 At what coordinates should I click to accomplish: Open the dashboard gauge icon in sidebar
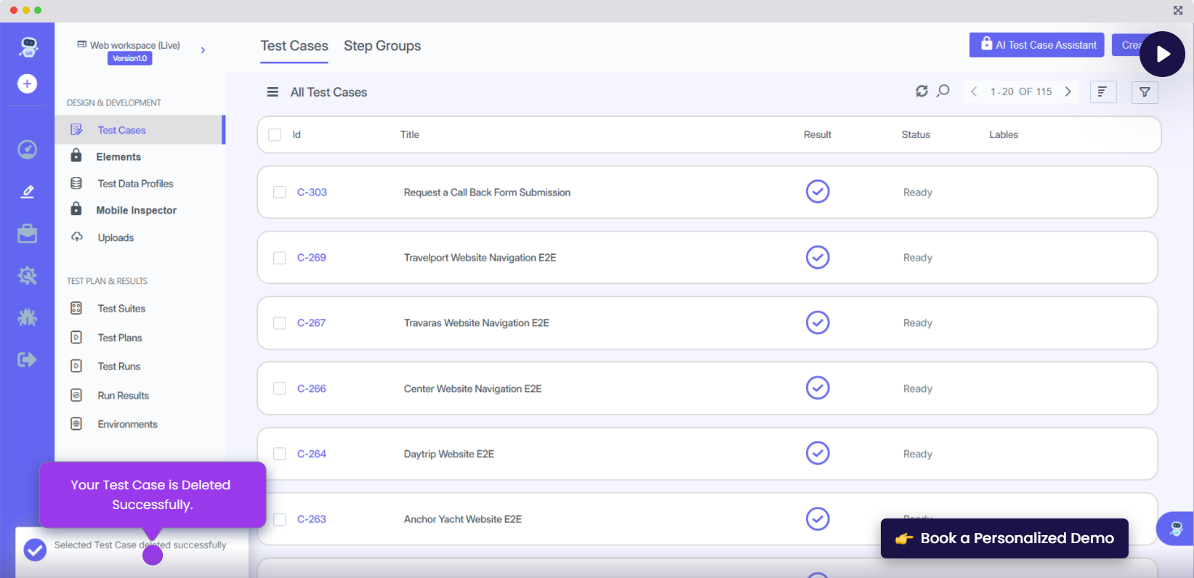coord(27,150)
